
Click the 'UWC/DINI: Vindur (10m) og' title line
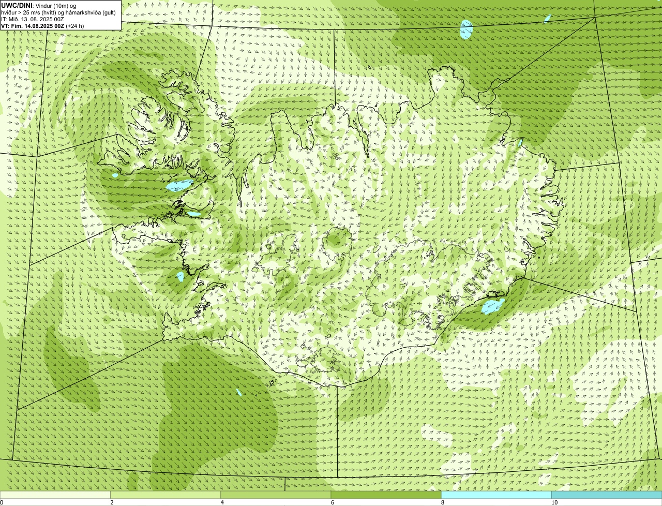pyautogui.click(x=39, y=5)
